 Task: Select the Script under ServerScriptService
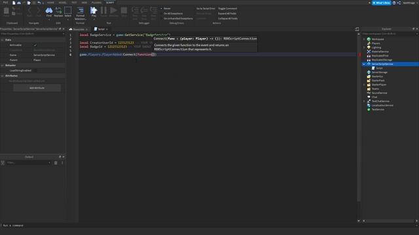click(379, 68)
